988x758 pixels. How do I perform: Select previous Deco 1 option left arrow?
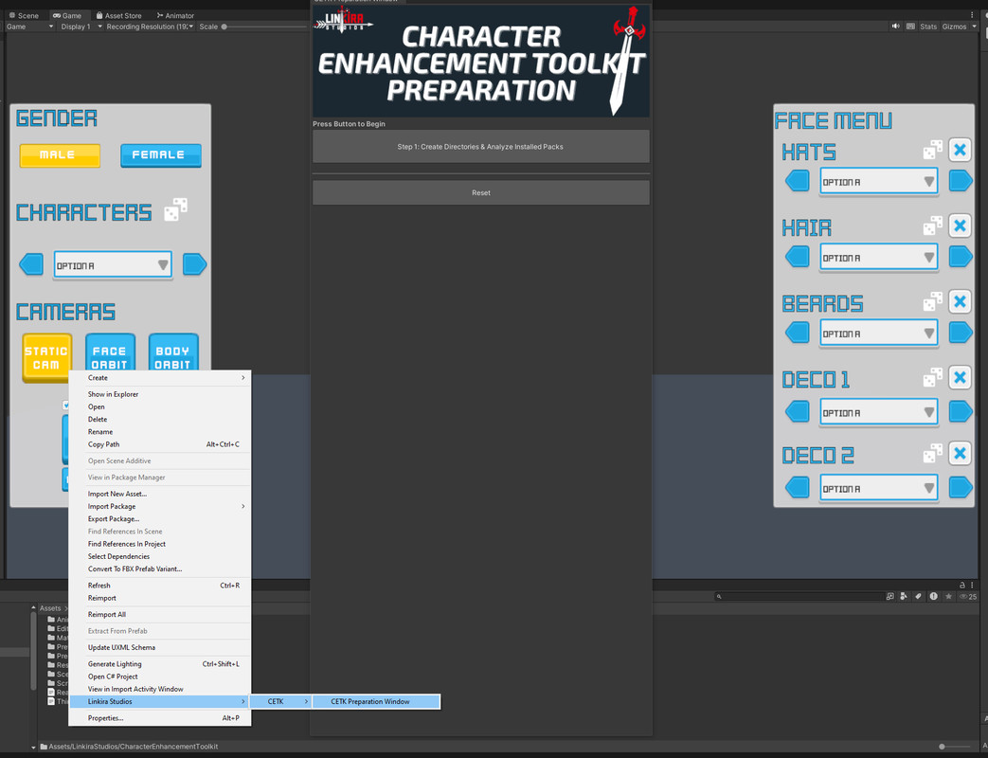click(x=797, y=411)
